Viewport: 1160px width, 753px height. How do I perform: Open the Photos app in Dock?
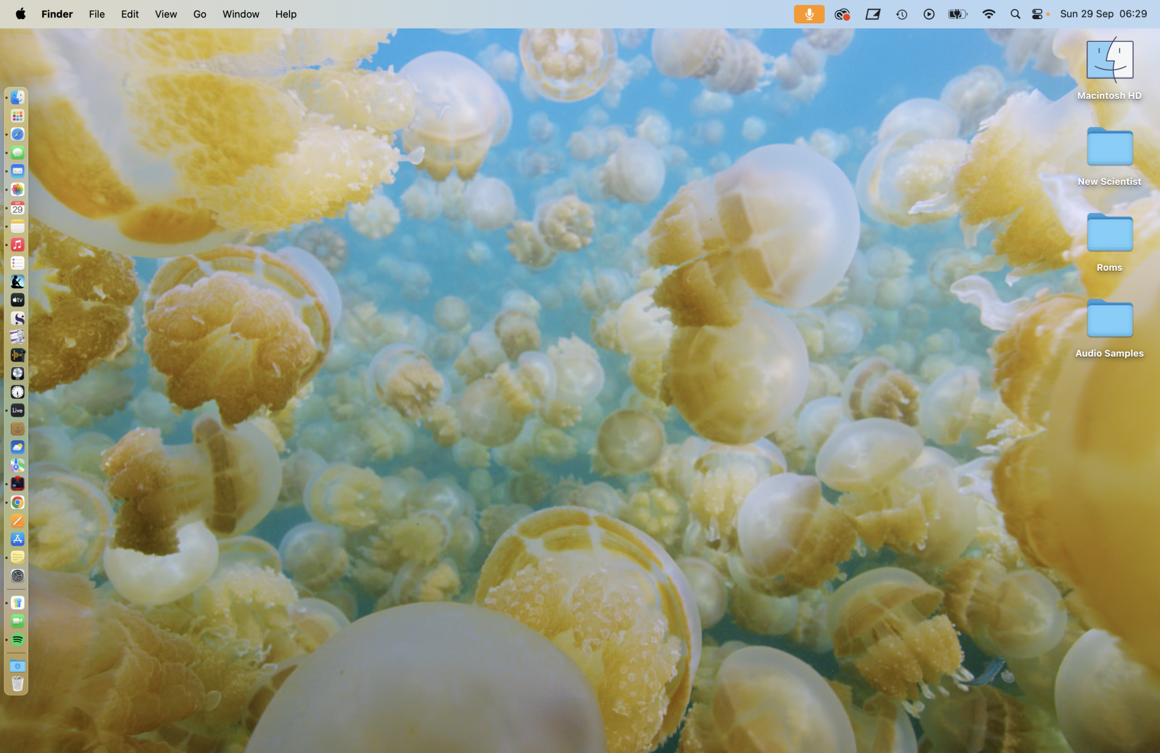click(x=17, y=190)
